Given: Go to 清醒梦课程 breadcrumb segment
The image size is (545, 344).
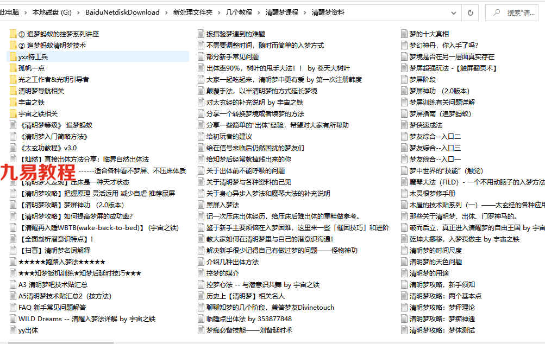Looking at the screenshot, I should point(282,12).
